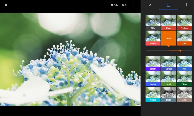Adjust the Ceres filter strength slider
Viewport: 194px width, 116px height.
click(180, 51)
